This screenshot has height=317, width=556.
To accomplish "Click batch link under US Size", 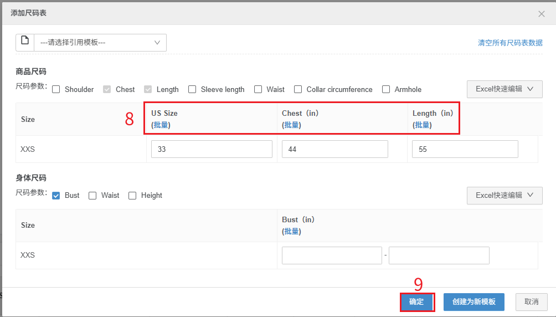I will click(161, 125).
